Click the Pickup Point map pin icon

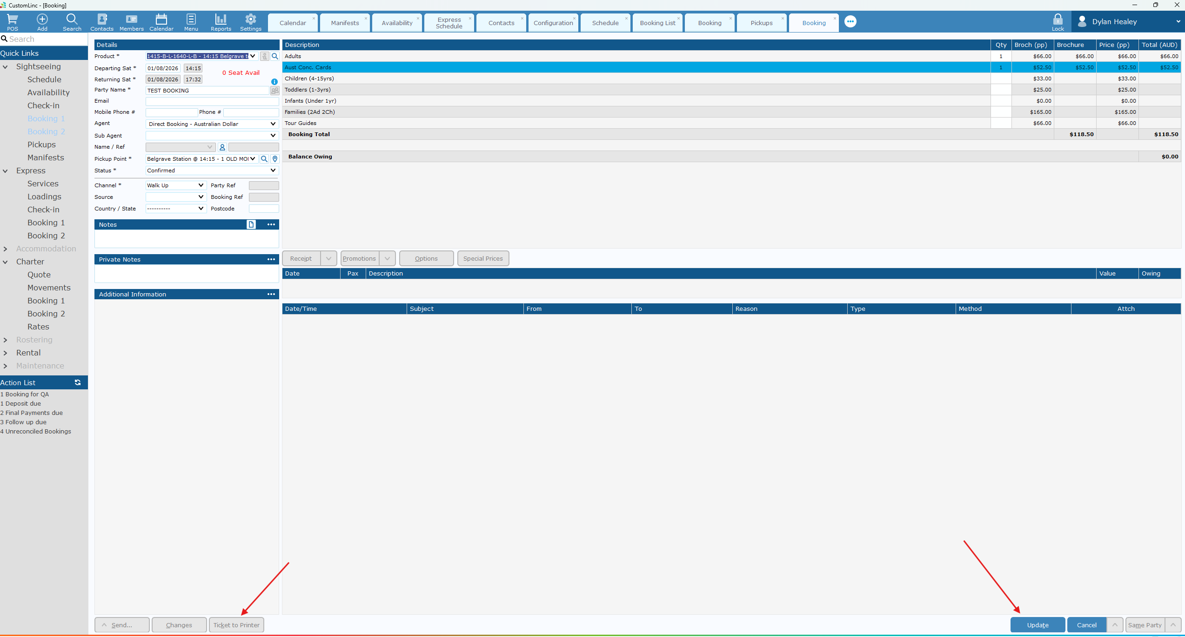point(275,159)
